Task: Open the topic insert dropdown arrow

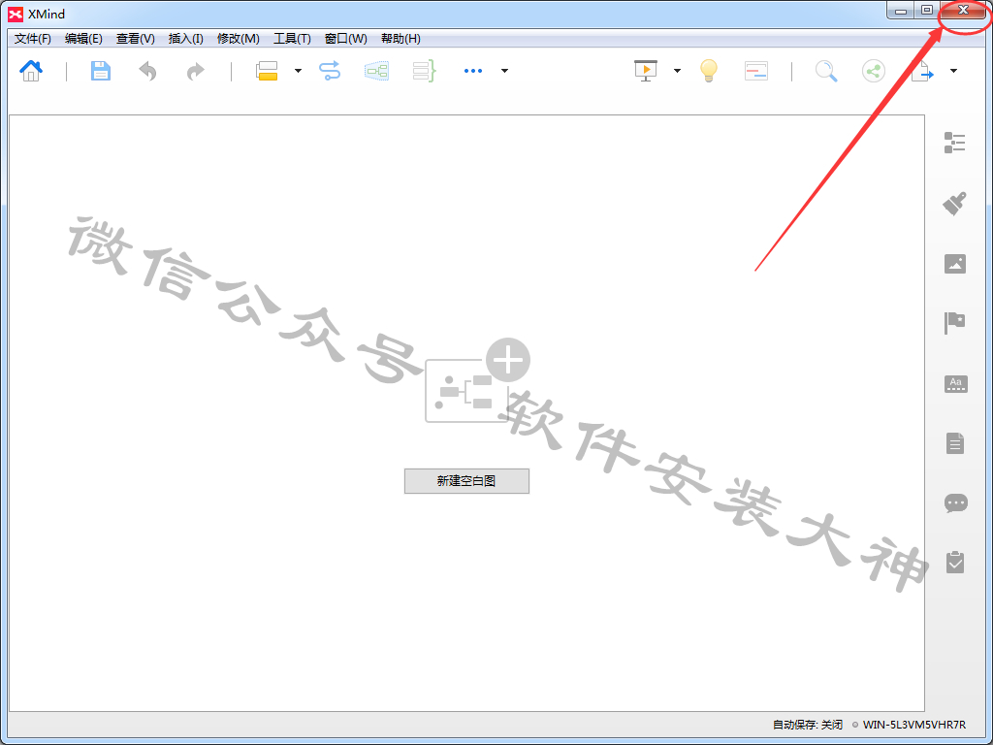Action: pos(298,71)
